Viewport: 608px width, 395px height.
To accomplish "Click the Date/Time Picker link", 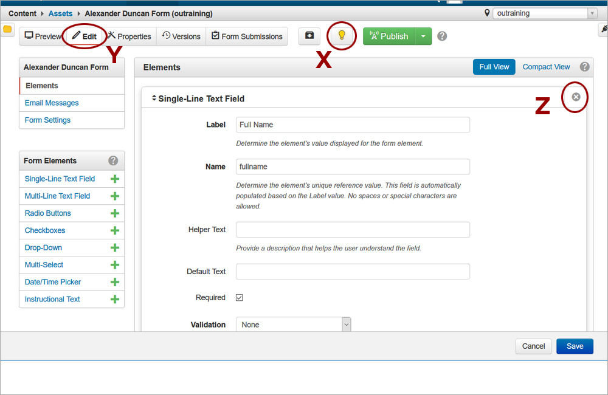I will click(x=53, y=282).
